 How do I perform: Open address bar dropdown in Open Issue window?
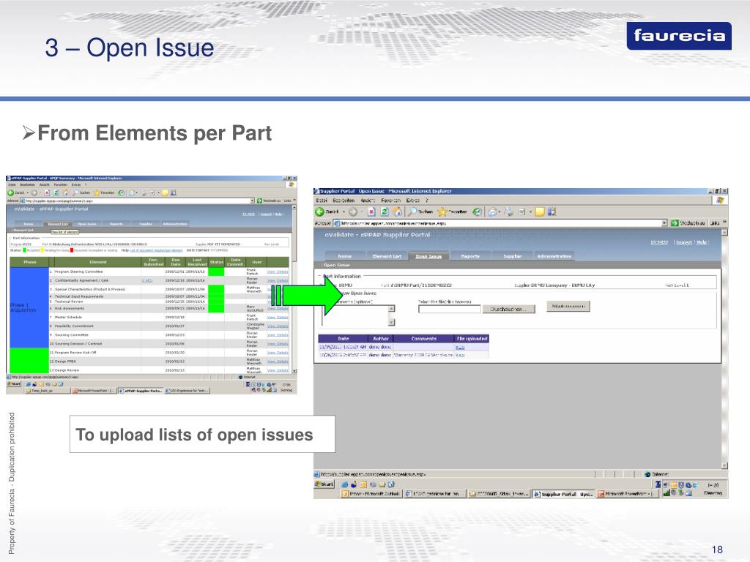(664, 223)
